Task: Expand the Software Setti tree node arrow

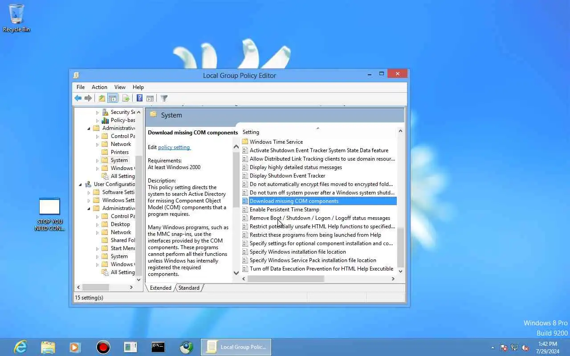Action: [x=89, y=193]
